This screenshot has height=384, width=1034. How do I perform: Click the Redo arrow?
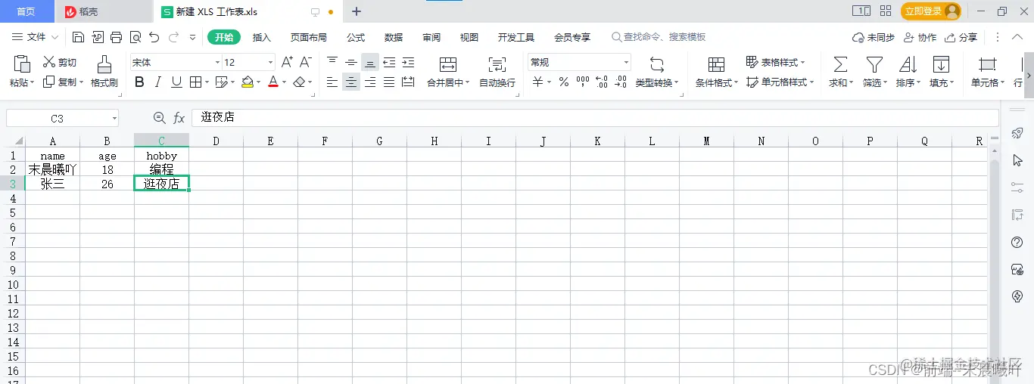click(x=173, y=37)
